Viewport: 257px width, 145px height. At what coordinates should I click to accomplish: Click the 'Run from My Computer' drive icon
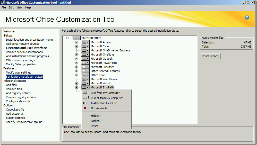coord(85,93)
